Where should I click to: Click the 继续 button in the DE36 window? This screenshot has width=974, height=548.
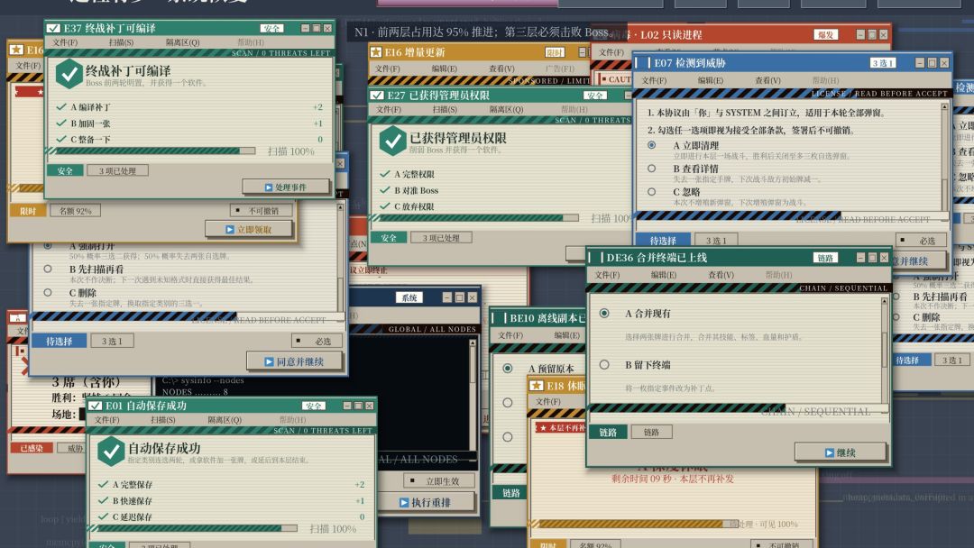pos(841,452)
